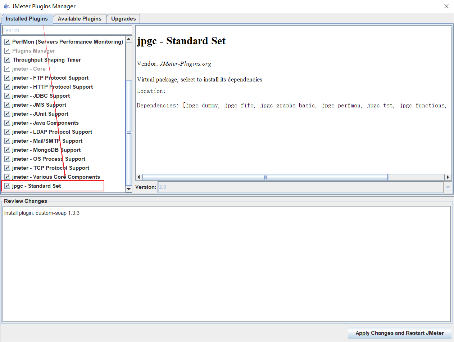Select jmeter - Various Core Components label
This screenshot has height=342, width=454.
click(x=56, y=177)
